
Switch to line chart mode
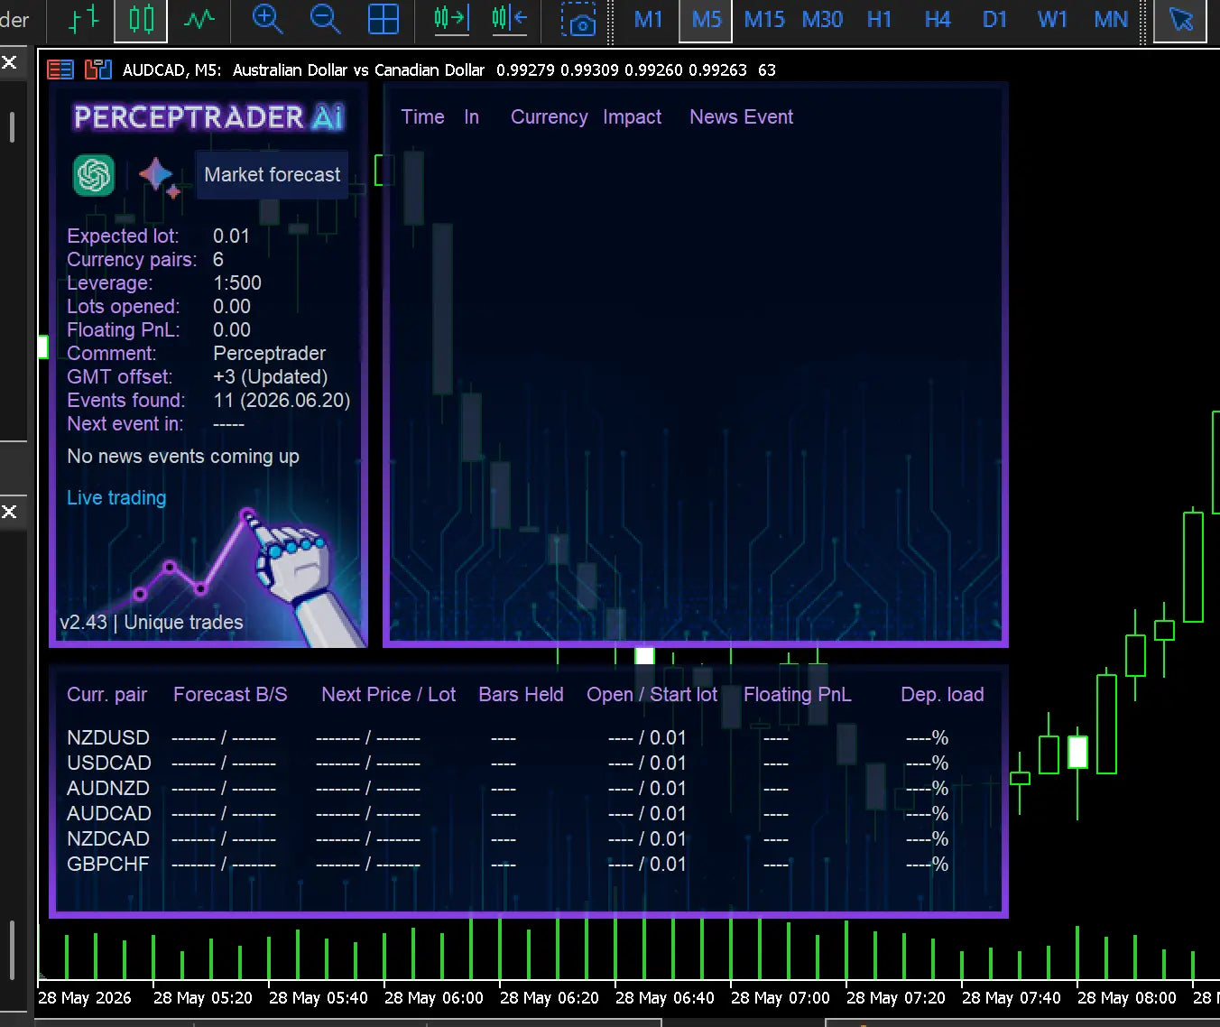tap(199, 19)
